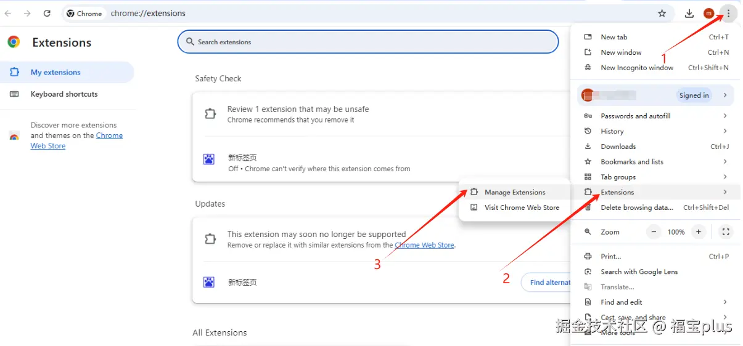Click the Tab groups grid icon
Image resolution: width=743 pixels, height=346 pixels.
pos(588,177)
